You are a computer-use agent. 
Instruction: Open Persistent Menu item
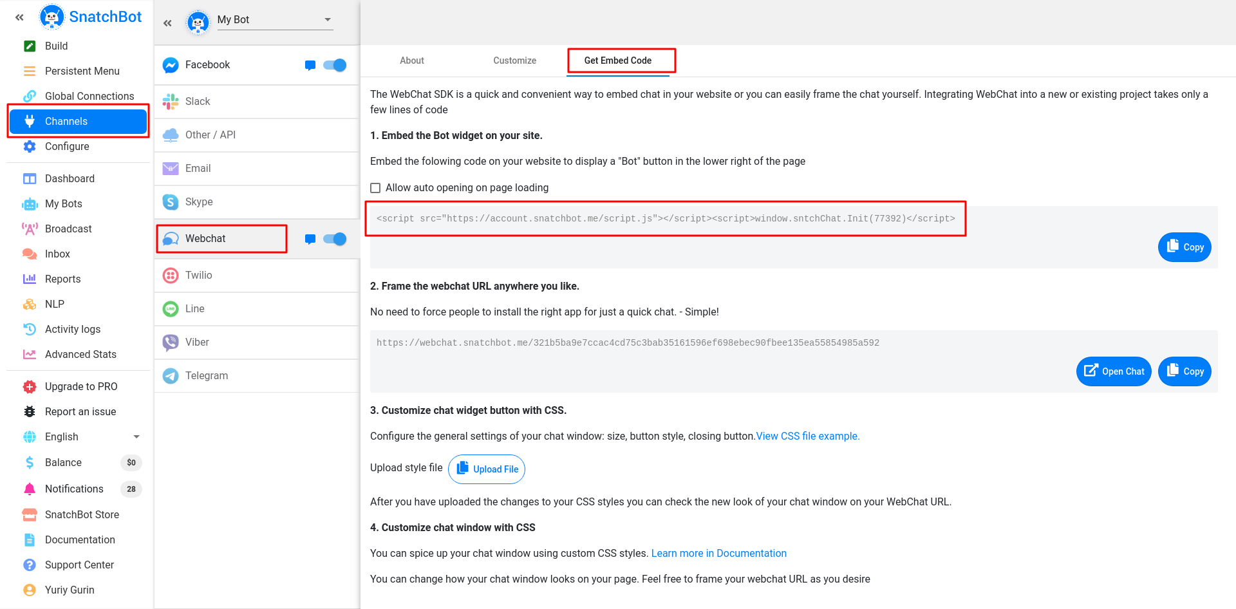(x=78, y=71)
